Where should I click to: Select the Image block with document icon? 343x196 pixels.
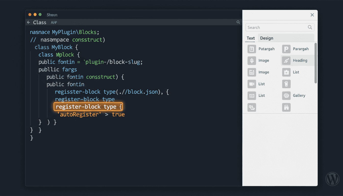[x=259, y=72]
